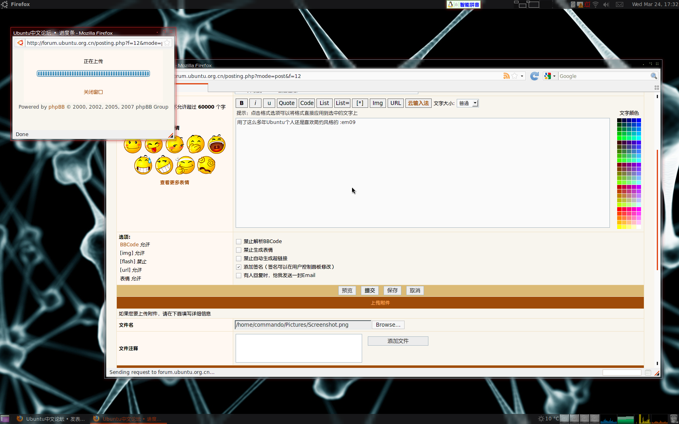Insert the sweating grin emoticon
This screenshot has height=424, width=679.
pyautogui.click(x=143, y=165)
